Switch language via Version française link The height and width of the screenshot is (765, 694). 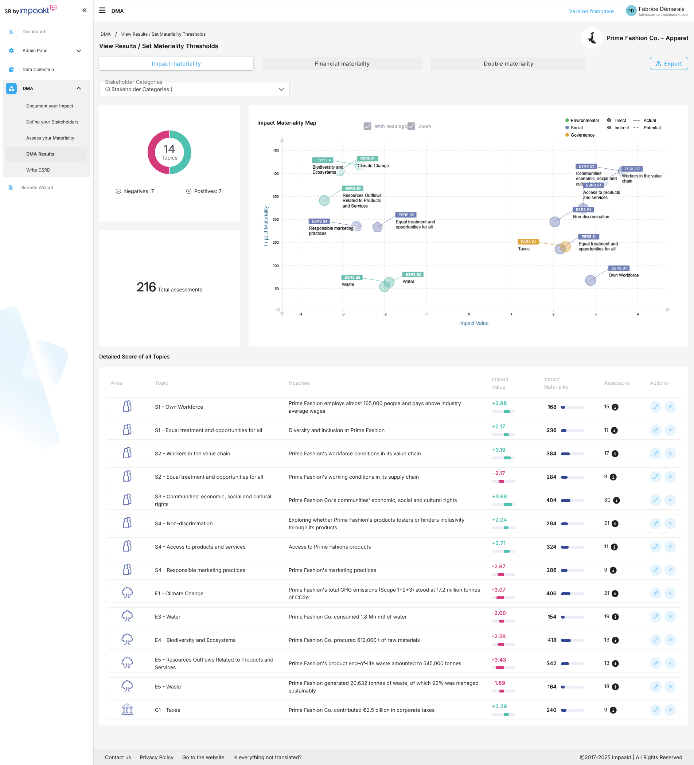(591, 11)
